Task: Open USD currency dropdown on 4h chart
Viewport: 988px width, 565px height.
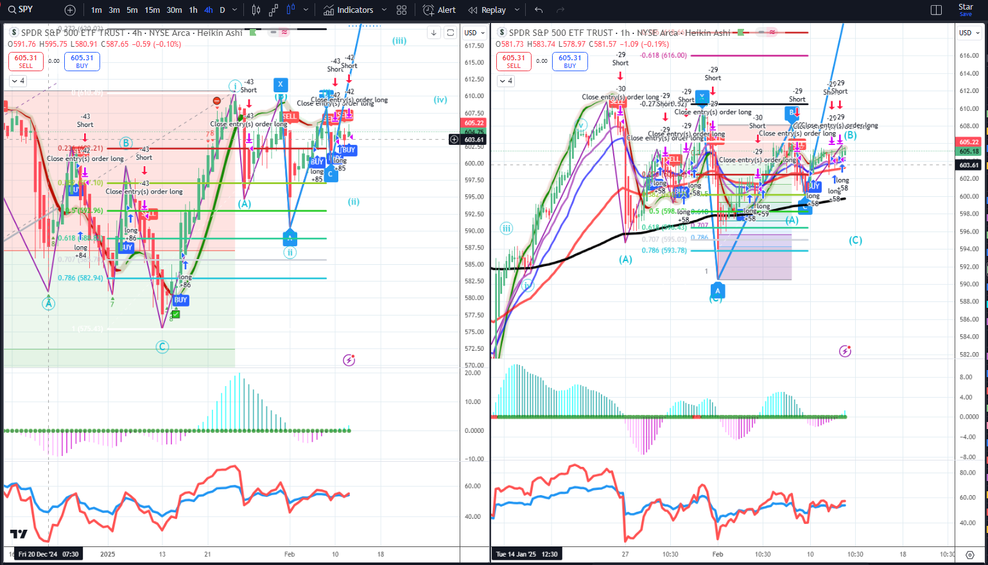Action: (x=475, y=33)
